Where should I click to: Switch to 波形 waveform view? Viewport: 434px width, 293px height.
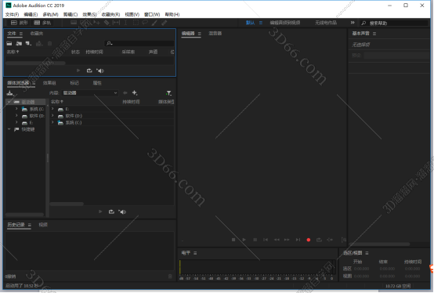pos(19,23)
